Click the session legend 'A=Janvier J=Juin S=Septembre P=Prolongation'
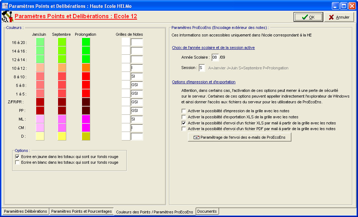Viewport: 358px width, 217px height. [x=248, y=68]
